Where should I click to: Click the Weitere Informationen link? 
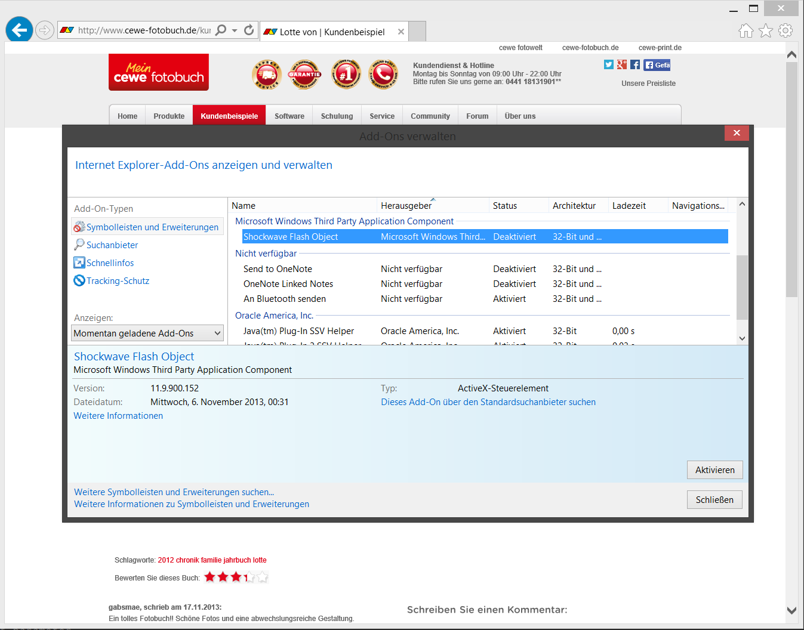[x=118, y=416]
